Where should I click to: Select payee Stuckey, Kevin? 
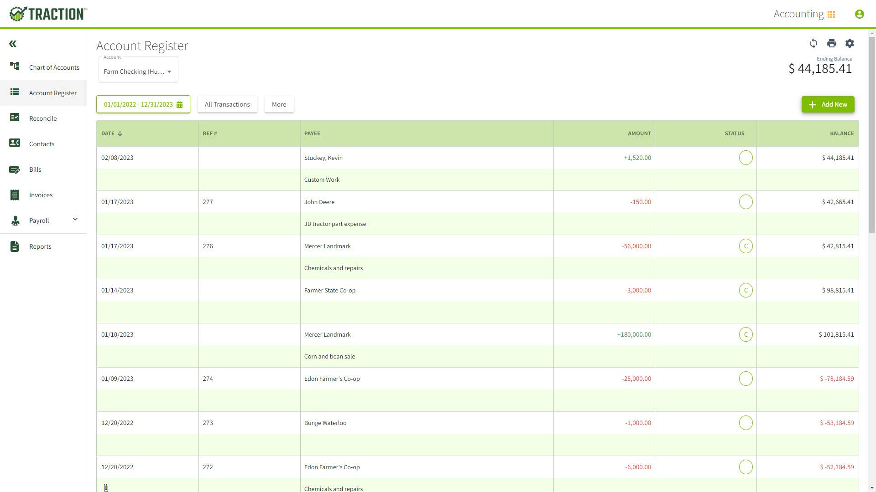(323, 158)
